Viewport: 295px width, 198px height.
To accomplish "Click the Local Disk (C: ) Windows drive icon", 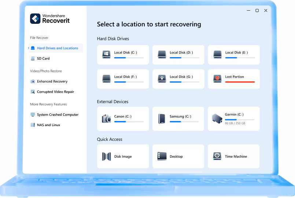I will tap(106, 54).
